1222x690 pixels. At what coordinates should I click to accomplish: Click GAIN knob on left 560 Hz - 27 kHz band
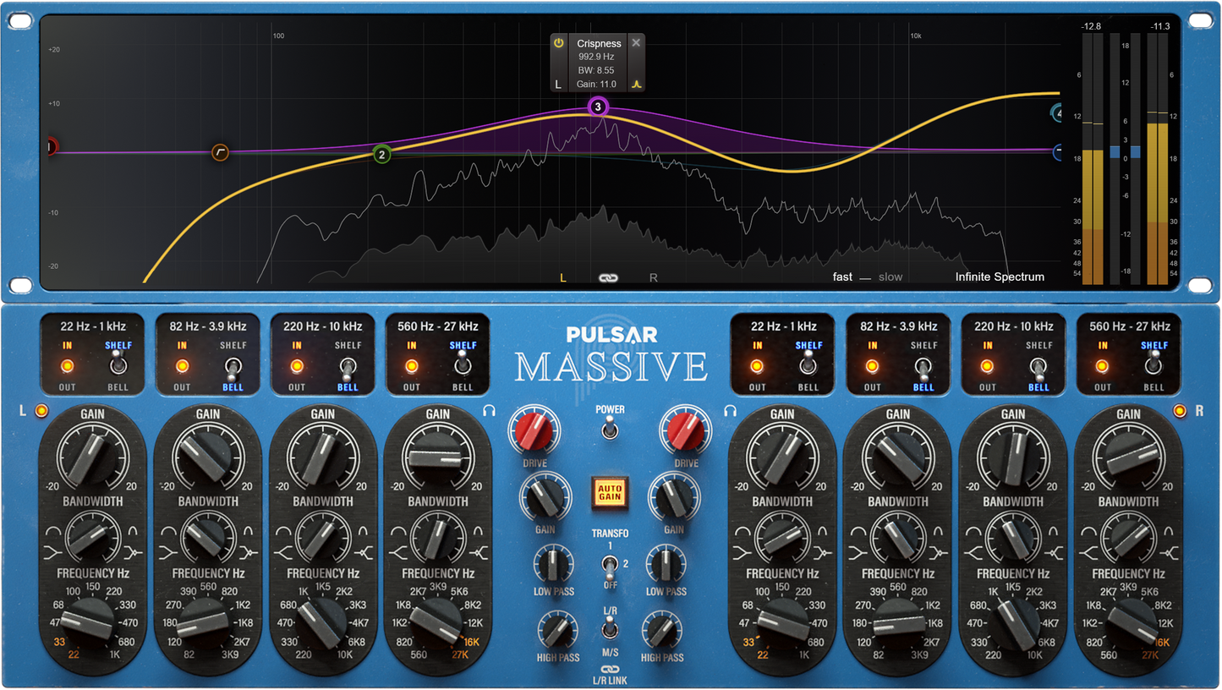pyautogui.click(x=437, y=457)
